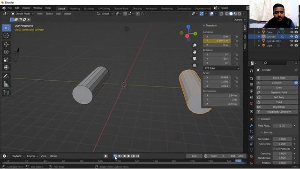Click the Pan view hand icon
This screenshot has width=300, height=169.
(x=195, y=52)
